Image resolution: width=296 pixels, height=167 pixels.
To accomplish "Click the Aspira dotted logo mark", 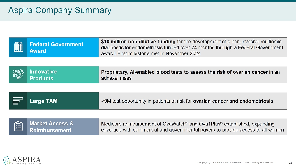I will coord(8,160).
